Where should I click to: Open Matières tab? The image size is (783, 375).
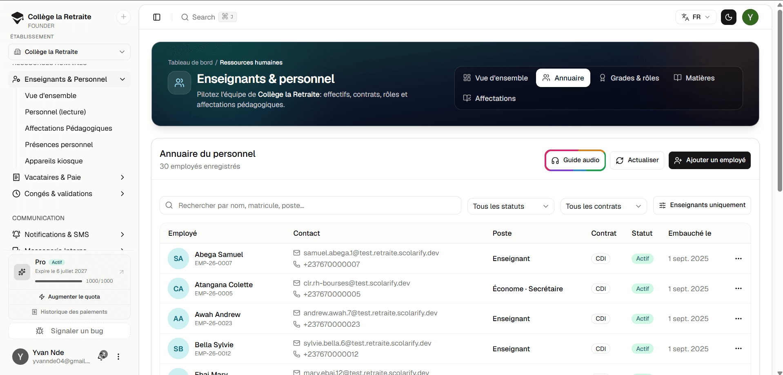point(694,78)
